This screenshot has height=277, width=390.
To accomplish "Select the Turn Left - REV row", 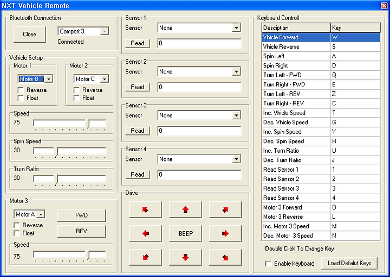I will coord(321,94).
